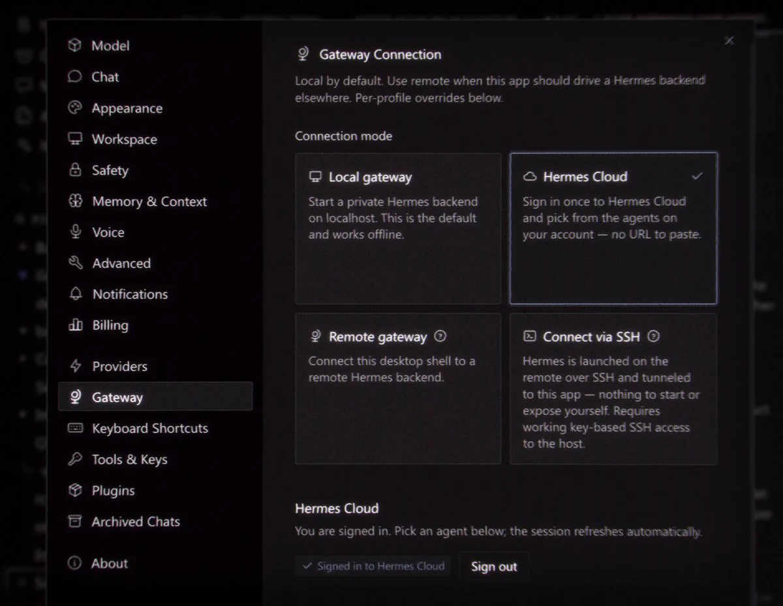783x606 pixels.
Task: Open the Model settings section
Action: pos(155,46)
